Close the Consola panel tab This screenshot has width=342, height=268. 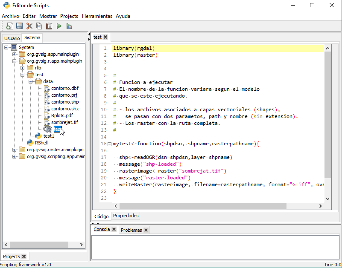(x=114, y=229)
